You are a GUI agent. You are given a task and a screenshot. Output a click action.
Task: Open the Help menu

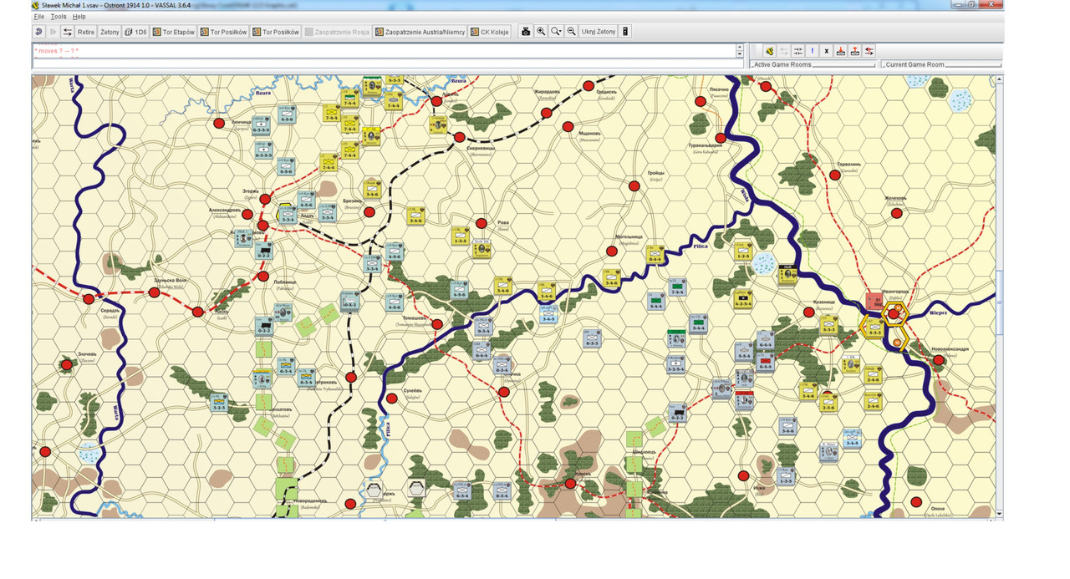coord(79,17)
